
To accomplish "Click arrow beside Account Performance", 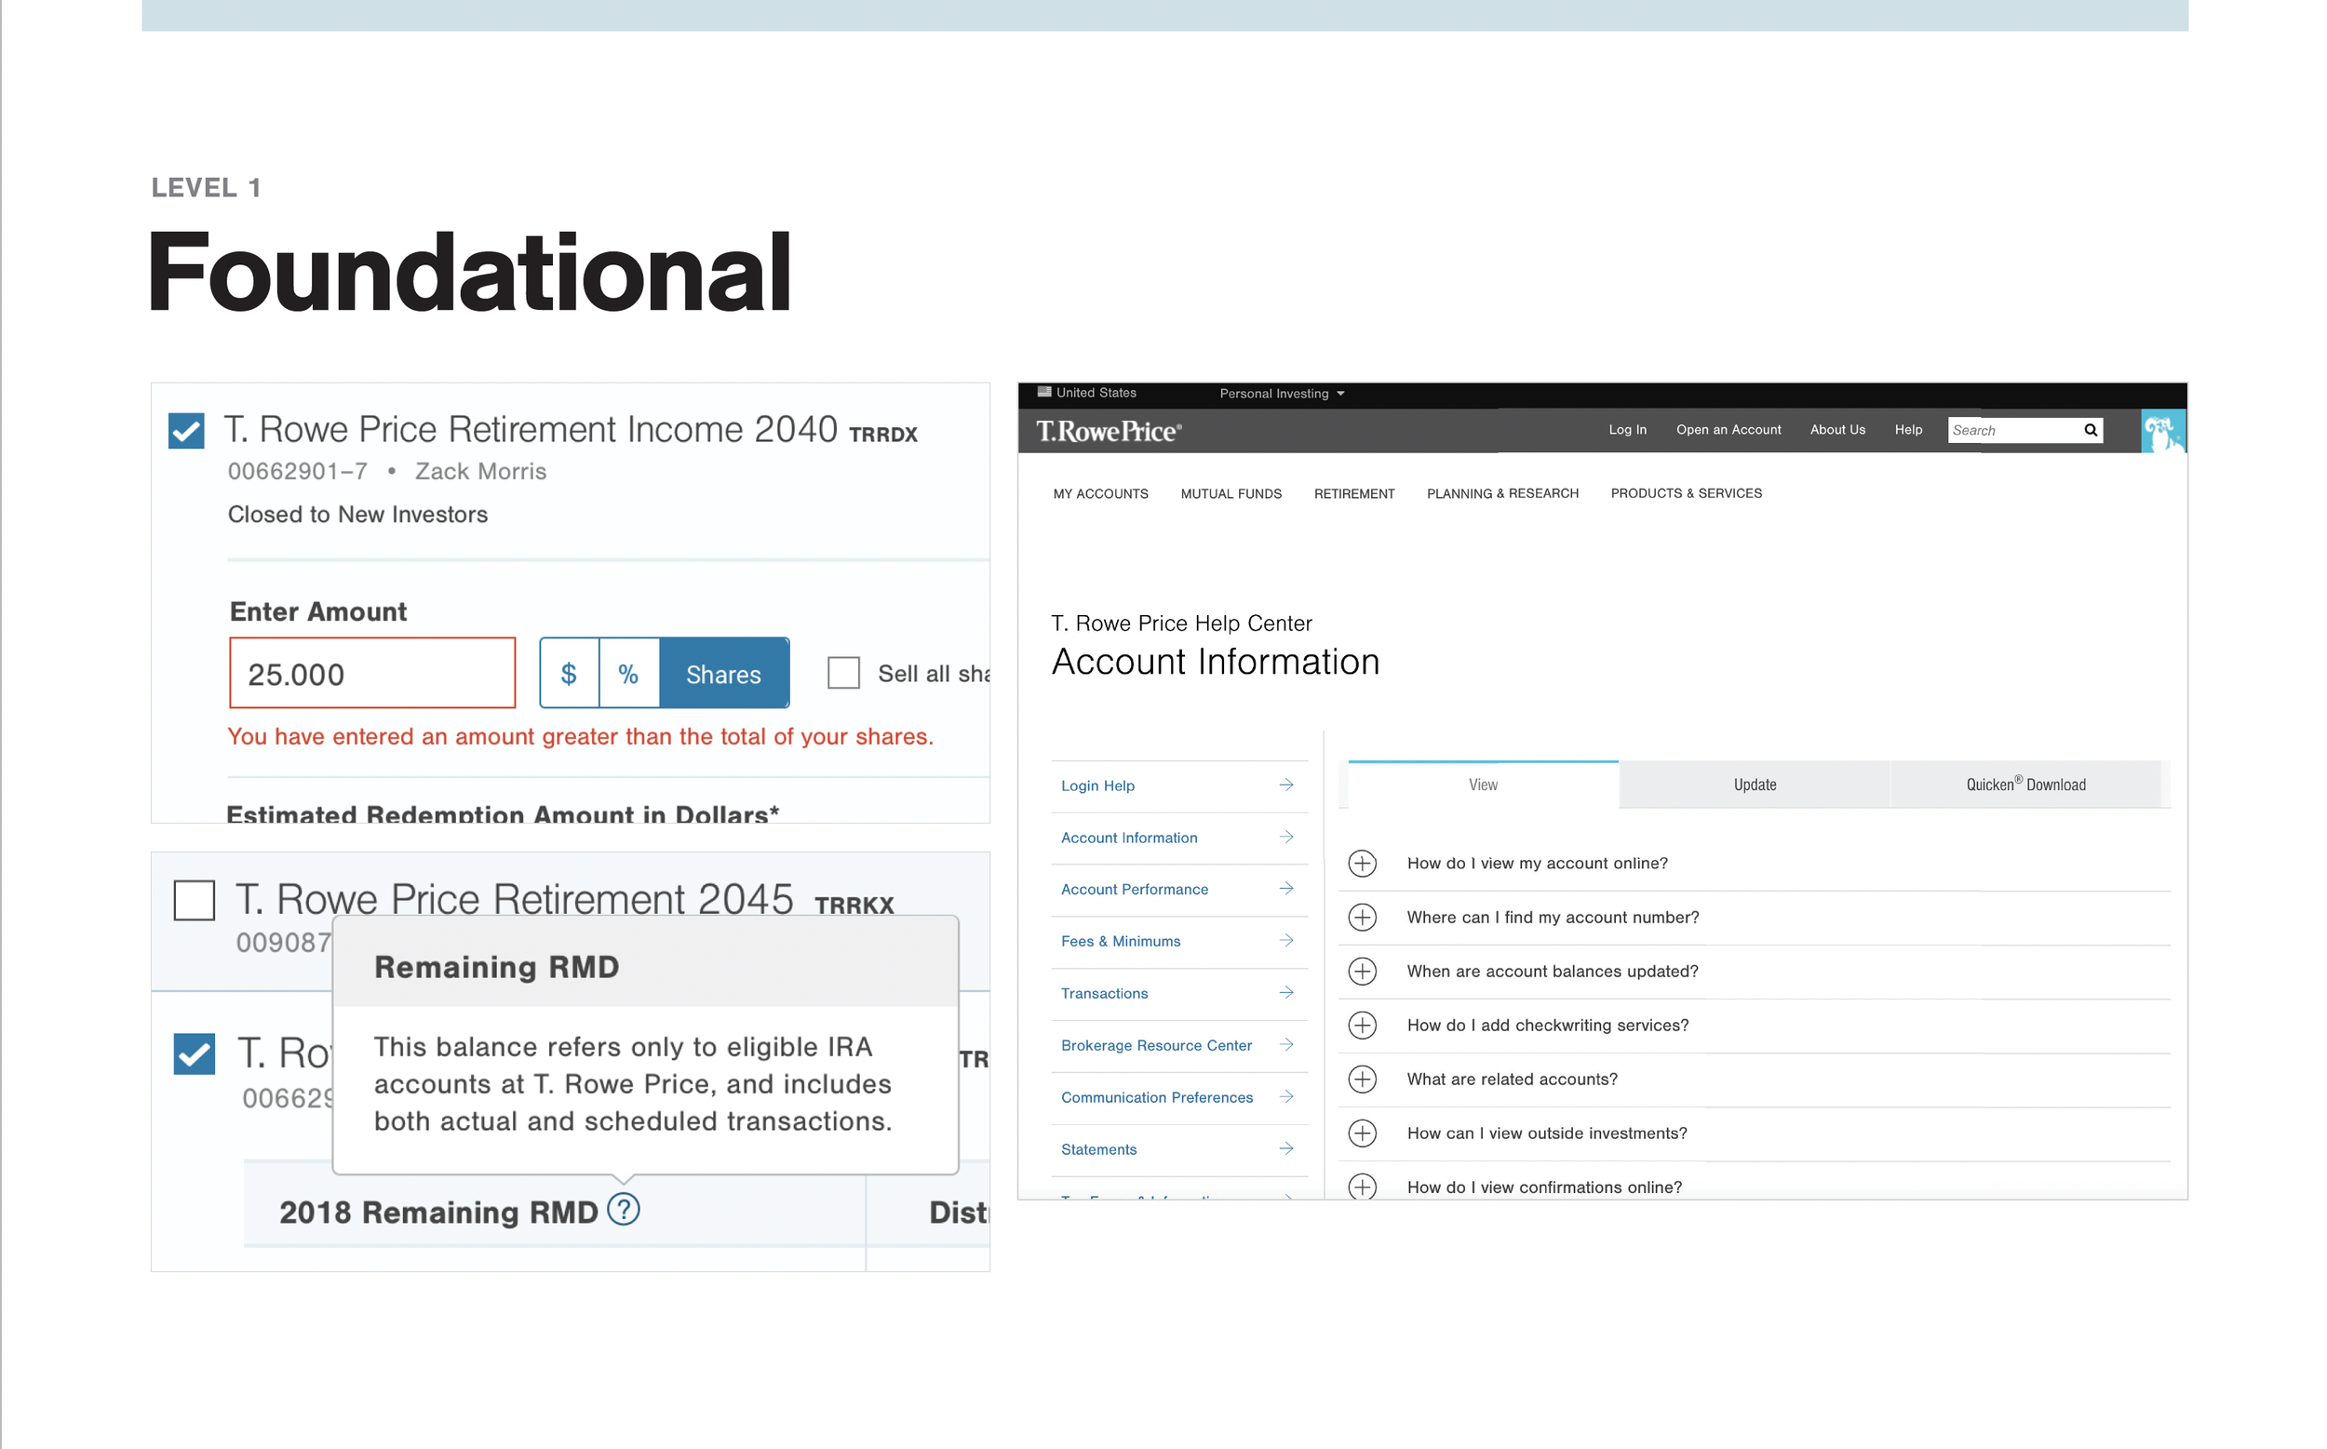I will [x=1286, y=889].
